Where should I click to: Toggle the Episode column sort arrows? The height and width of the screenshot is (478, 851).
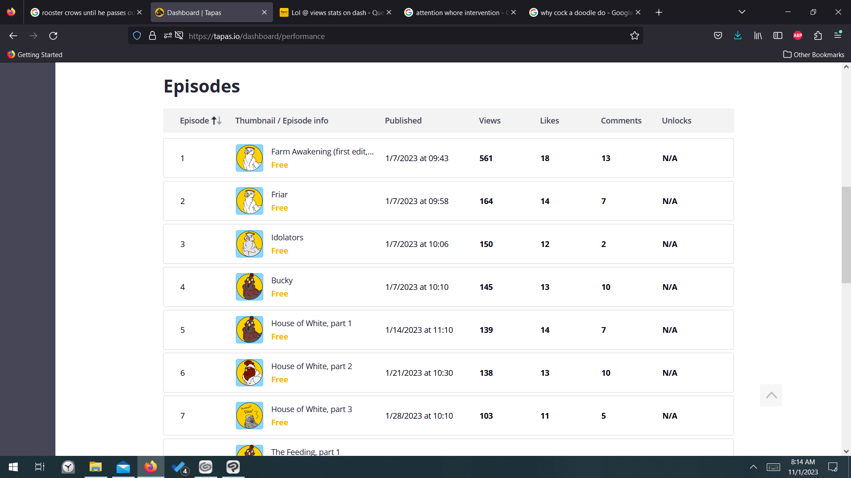point(216,120)
